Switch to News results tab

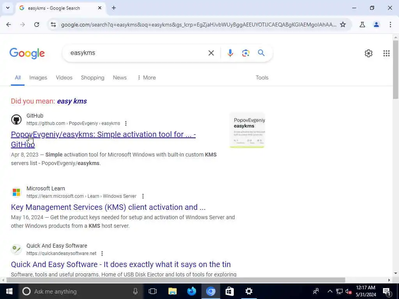point(120,77)
